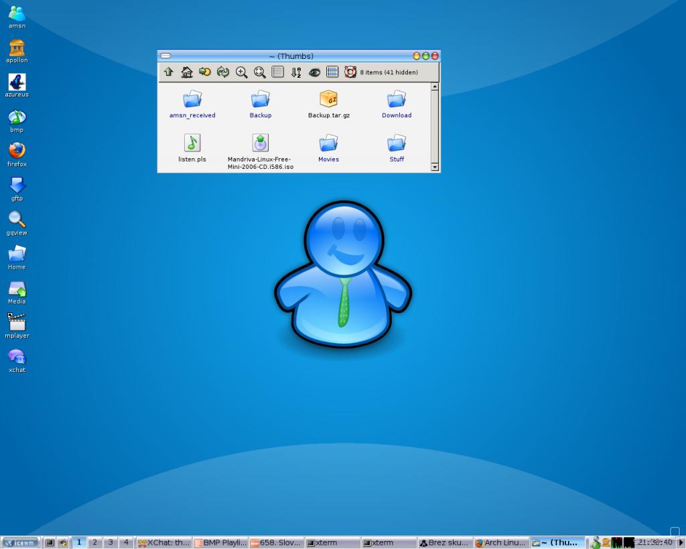Toggle hidden files with the eye icon
This screenshot has height=549, width=686.
tap(314, 72)
